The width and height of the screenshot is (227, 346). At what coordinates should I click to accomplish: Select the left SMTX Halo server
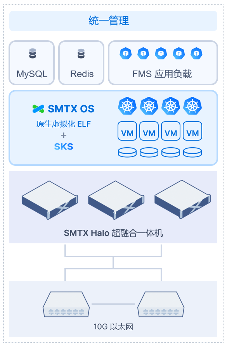point(50,200)
